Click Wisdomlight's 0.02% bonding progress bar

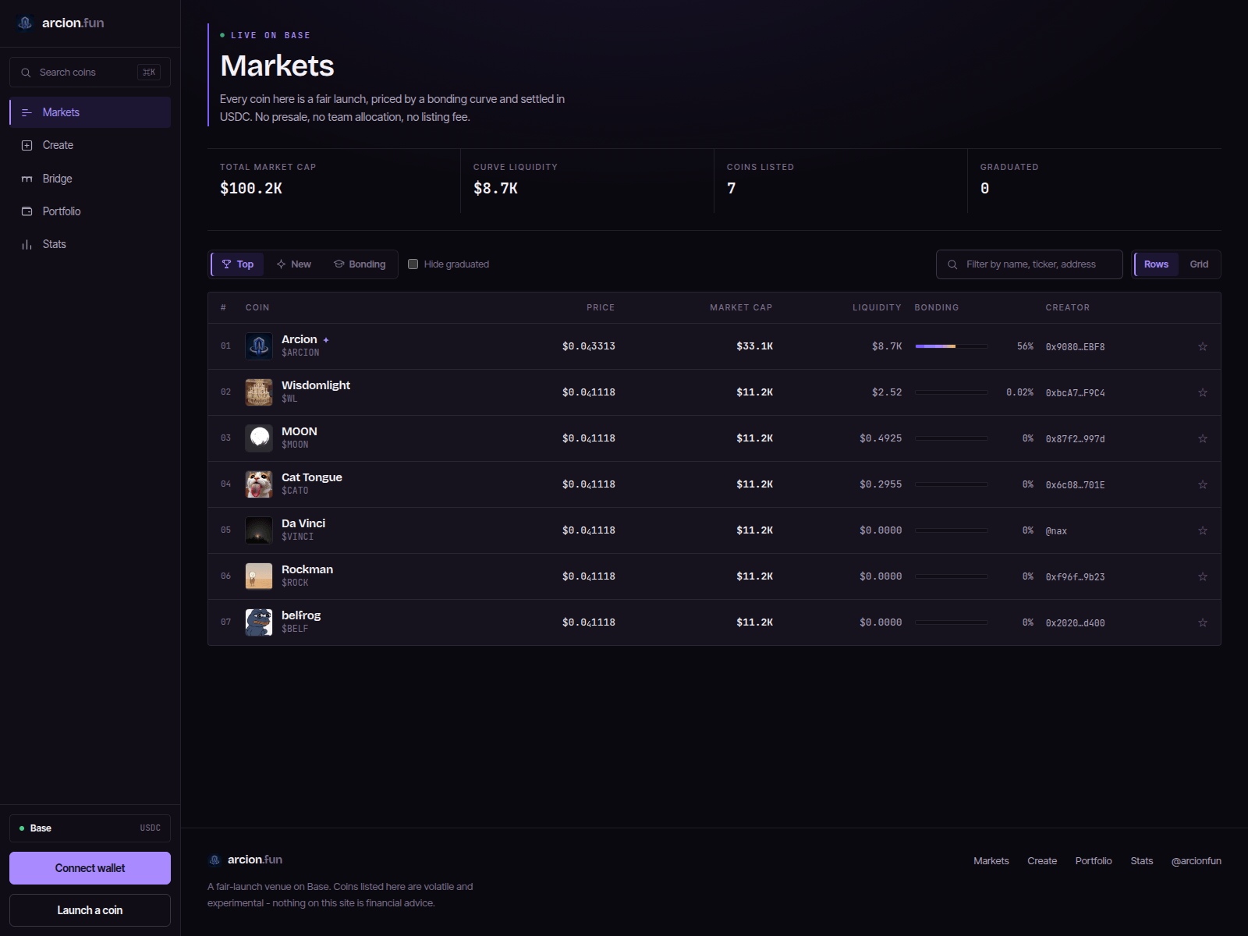click(952, 392)
